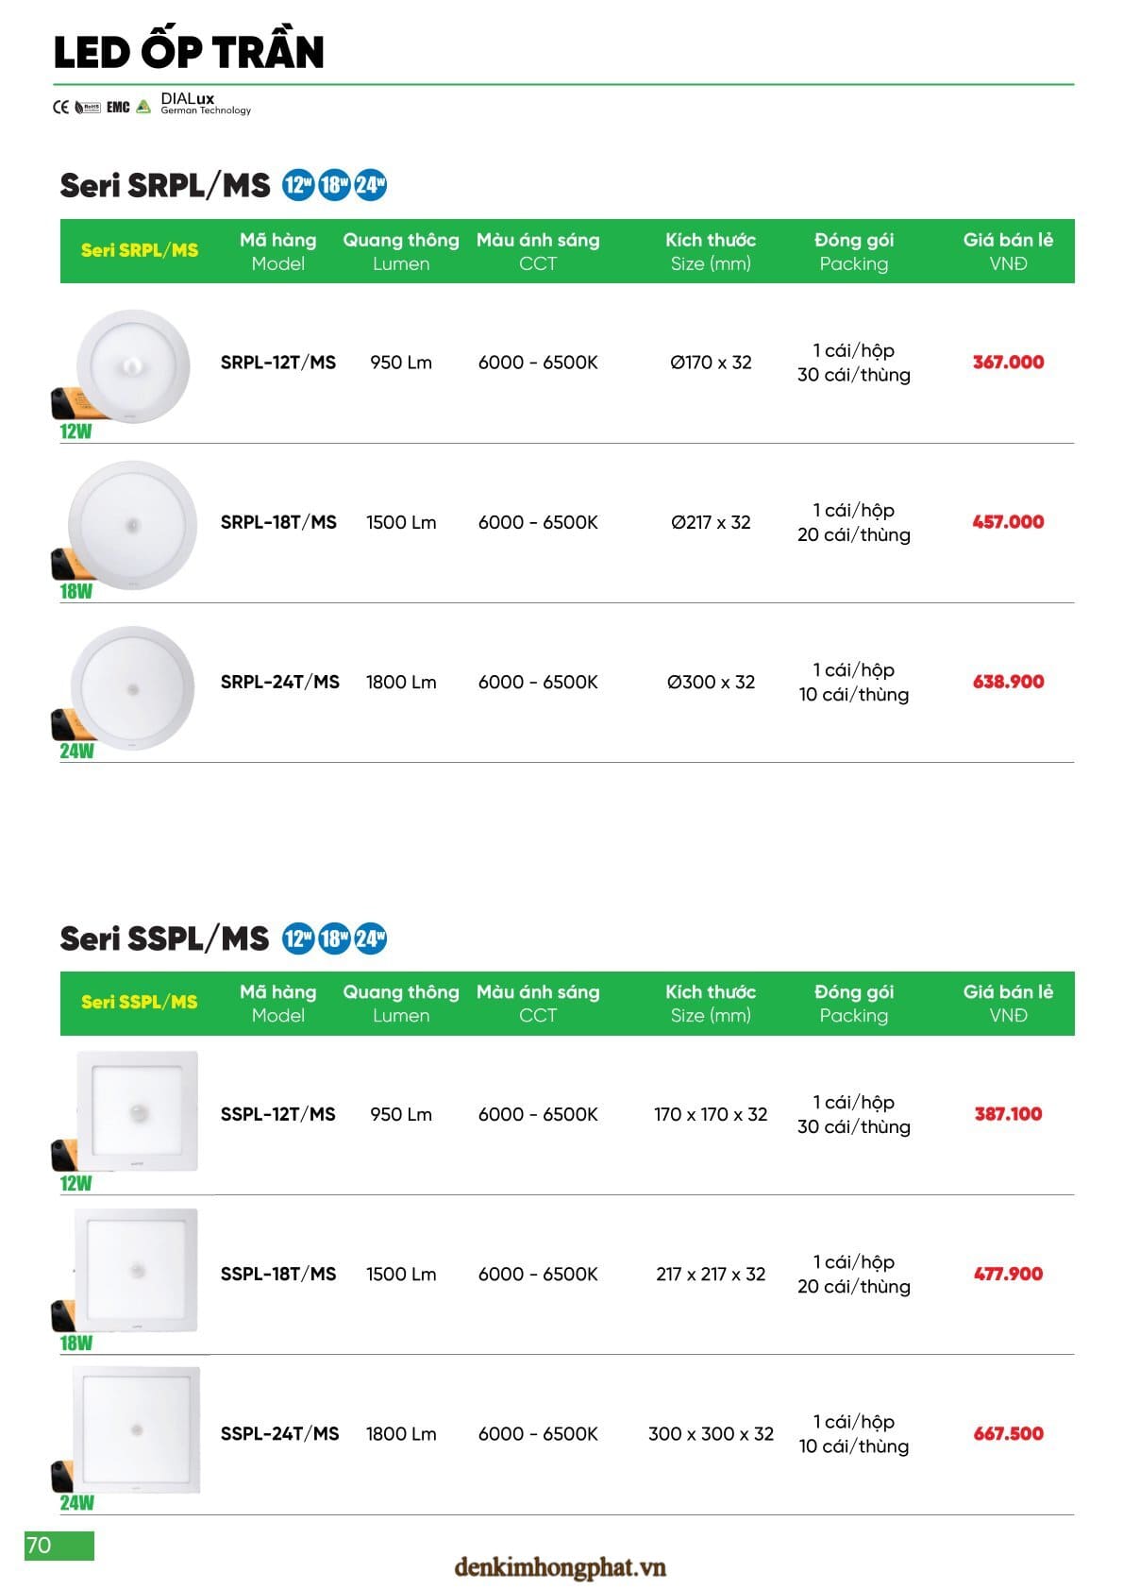This screenshot has width=1123, height=1589.
Task: Open the SSPL-12T/MS square lamp image
Action: pyautogui.click(x=137, y=1111)
